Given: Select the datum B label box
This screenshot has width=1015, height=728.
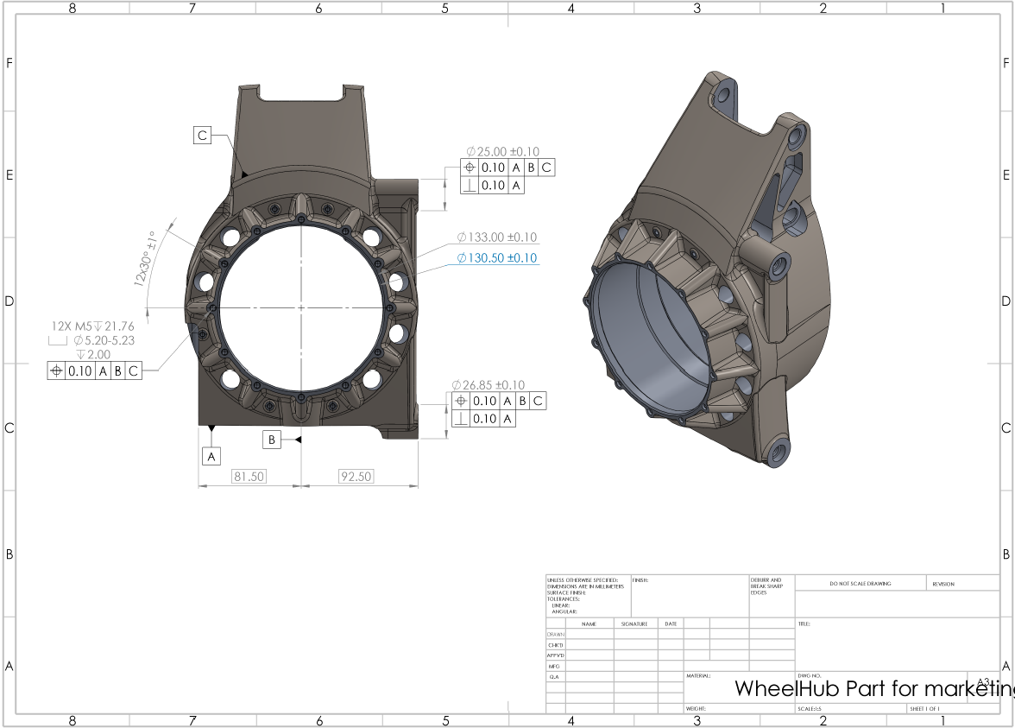Looking at the screenshot, I should point(271,440).
